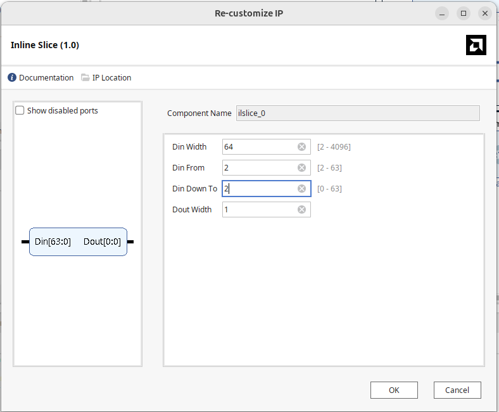This screenshot has height=412, width=499.
Task: Clear the Dout Width field value
Action: (x=301, y=210)
